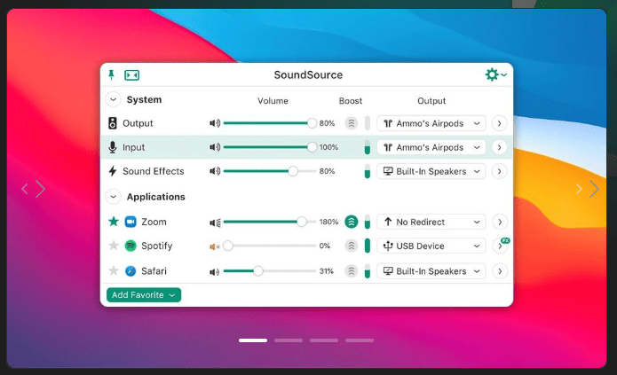This screenshot has width=617, height=375.
Task: Click the SoundSource window title
Action: coord(308,74)
